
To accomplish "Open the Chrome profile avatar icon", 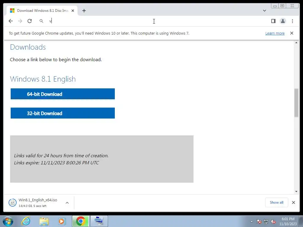I will pyautogui.click(x=283, y=21).
